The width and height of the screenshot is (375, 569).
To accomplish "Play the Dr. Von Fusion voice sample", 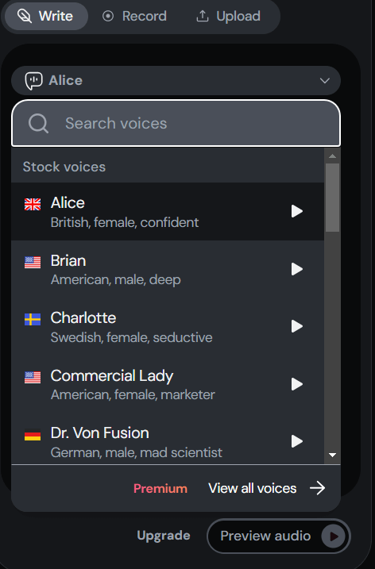I will point(297,441).
